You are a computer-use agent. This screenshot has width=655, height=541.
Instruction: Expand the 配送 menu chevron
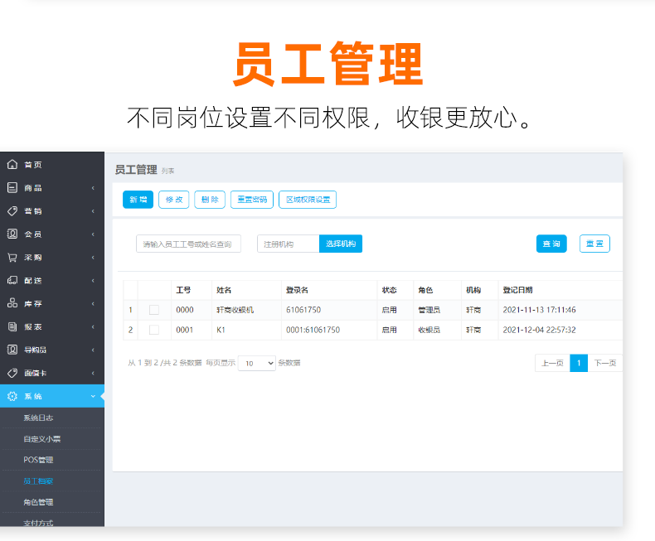click(x=93, y=281)
